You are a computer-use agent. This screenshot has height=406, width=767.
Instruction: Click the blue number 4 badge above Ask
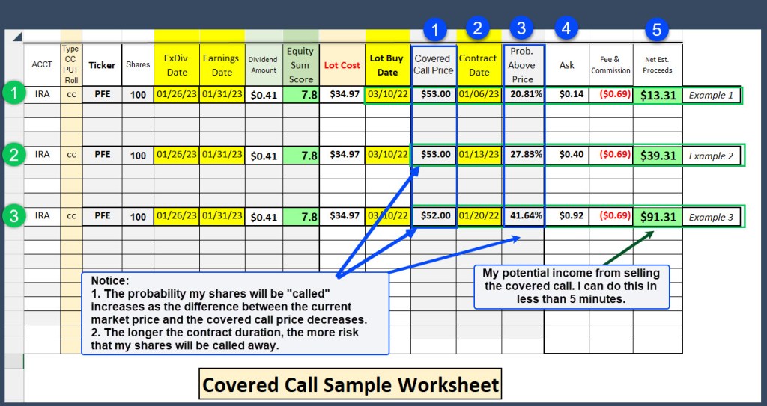[x=566, y=28]
